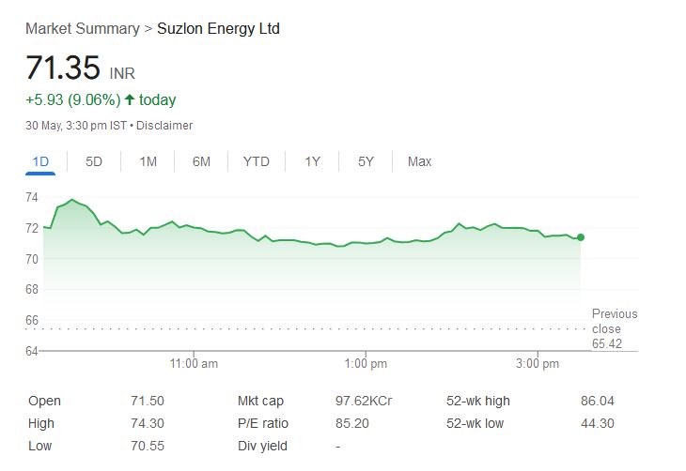This screenshot has width=686, height=471.
Task: Click the 71.35 current price
Action: [62, 68]
